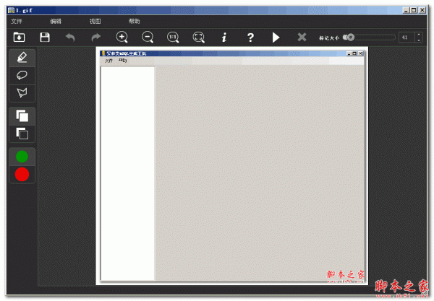Click the question mark help icon

tap(250, 38)
